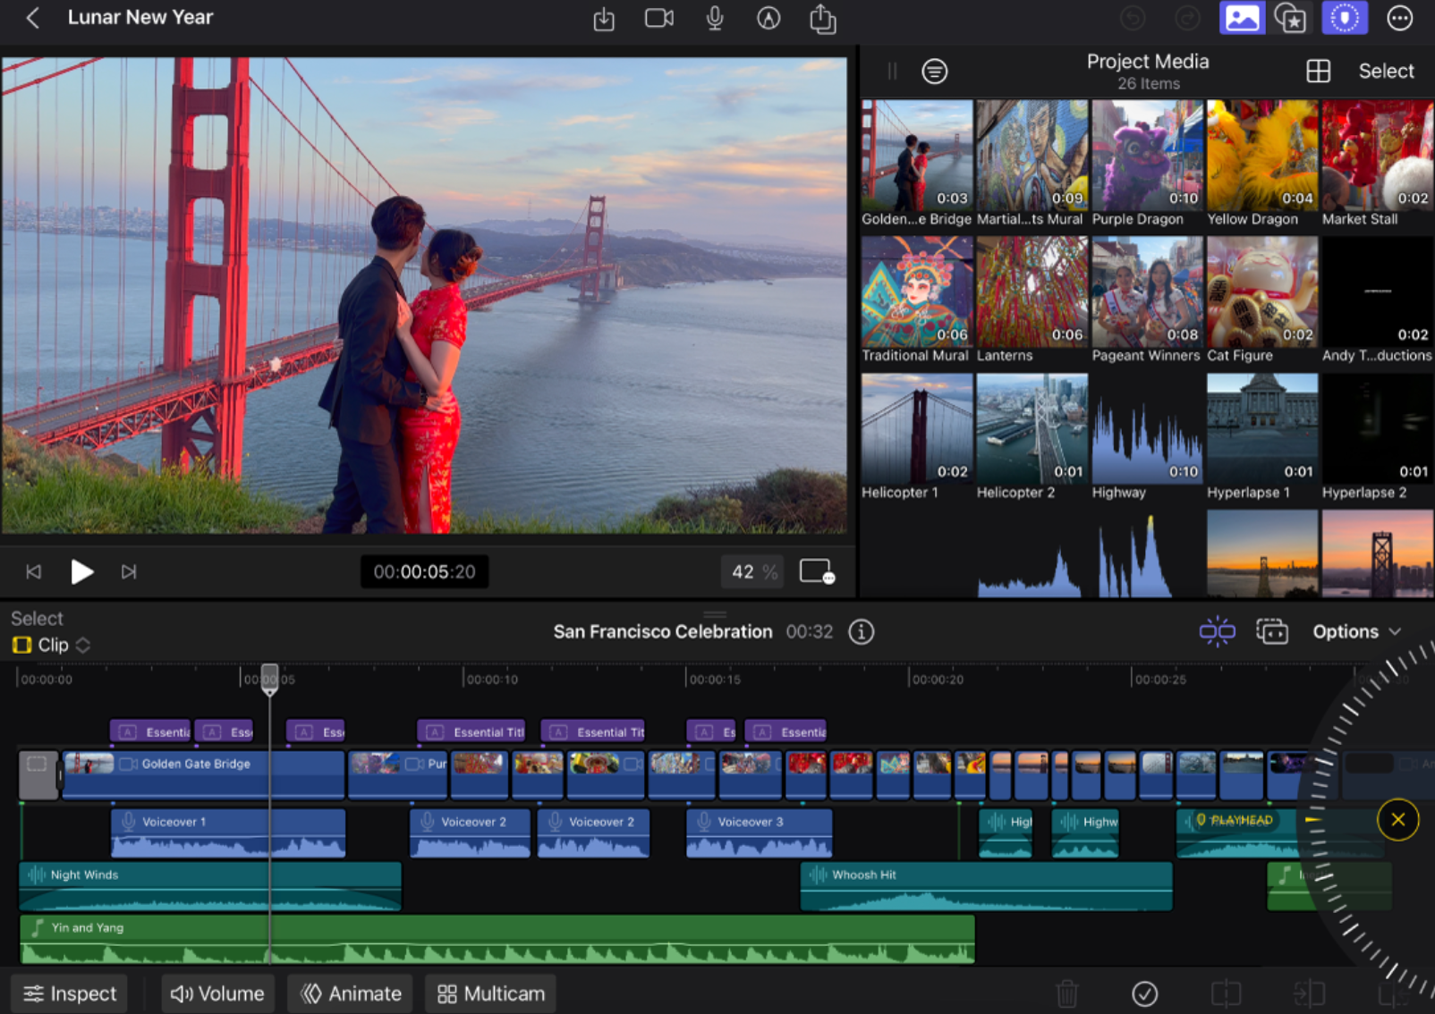Open the Project Media filter menu

(x=935, y=71)
